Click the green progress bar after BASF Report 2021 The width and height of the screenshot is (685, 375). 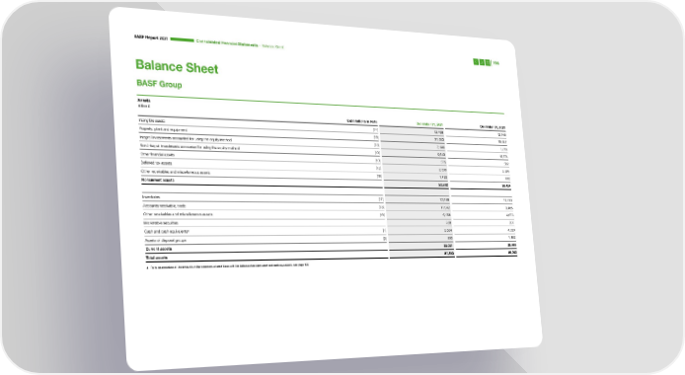(x=183, y=40)
